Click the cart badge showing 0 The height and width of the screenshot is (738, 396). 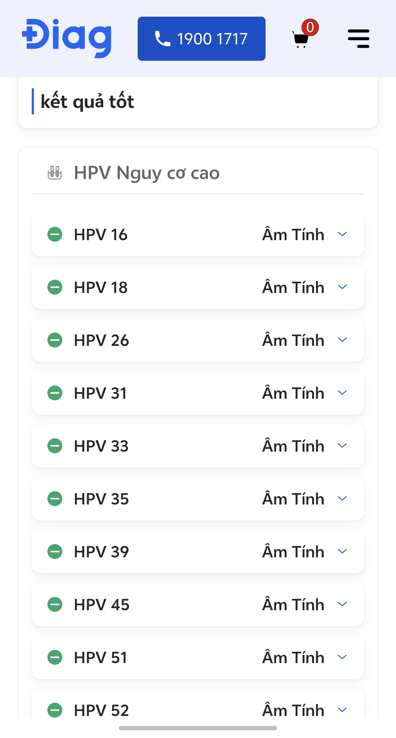[310, 27]
